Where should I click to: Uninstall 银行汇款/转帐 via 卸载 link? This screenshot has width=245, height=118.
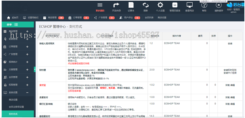pyautogui.click(x=228, y=104)
